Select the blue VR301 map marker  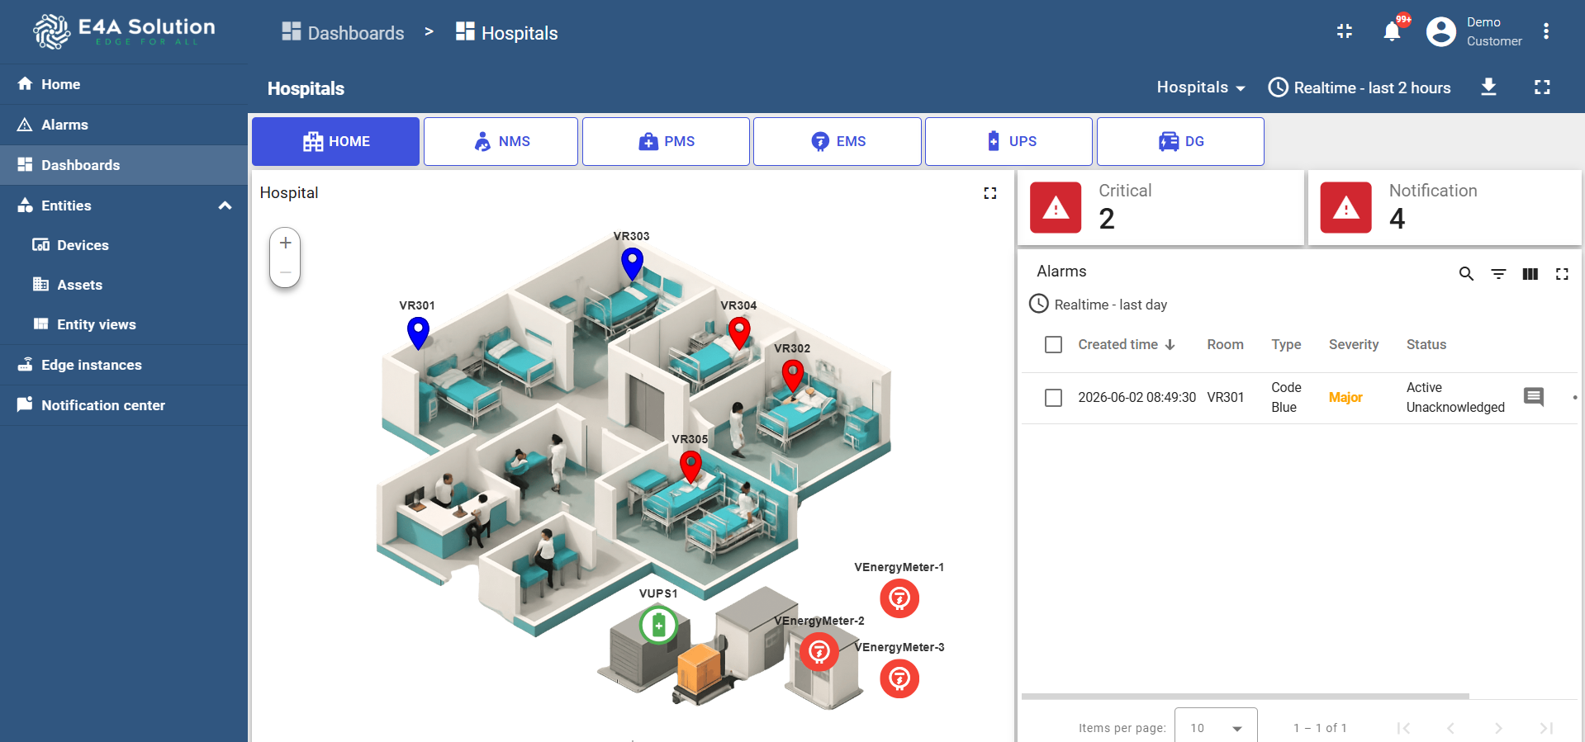tap(418, 333)
